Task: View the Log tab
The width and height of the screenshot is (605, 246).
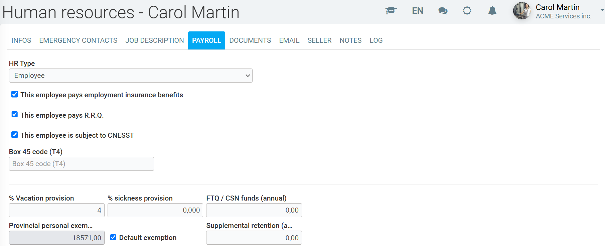Action: click(376, 40)
